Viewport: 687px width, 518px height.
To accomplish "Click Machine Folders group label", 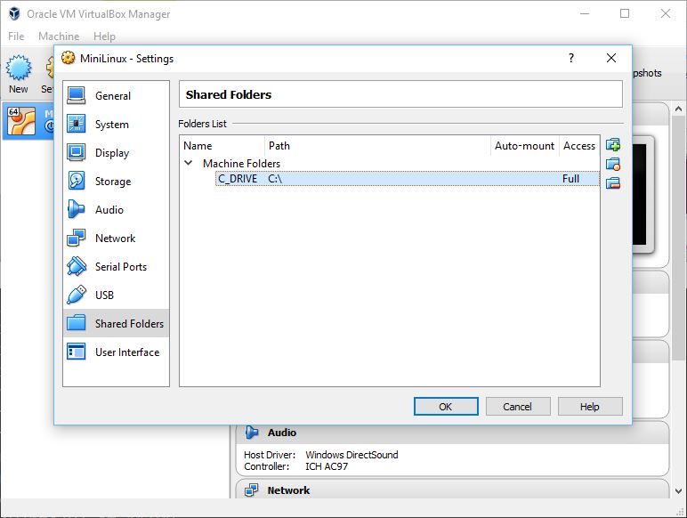I will point(241,164).
